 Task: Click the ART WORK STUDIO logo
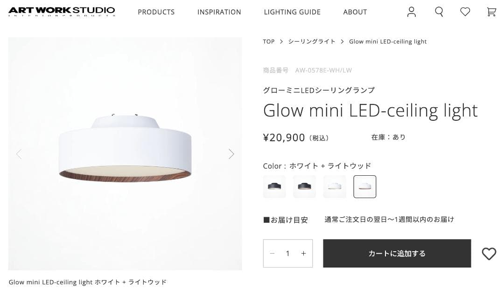coord(62,11)
